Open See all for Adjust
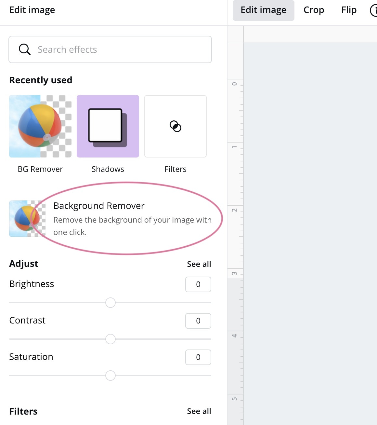The width and height of the screenshot is (377, 425). 199,264
